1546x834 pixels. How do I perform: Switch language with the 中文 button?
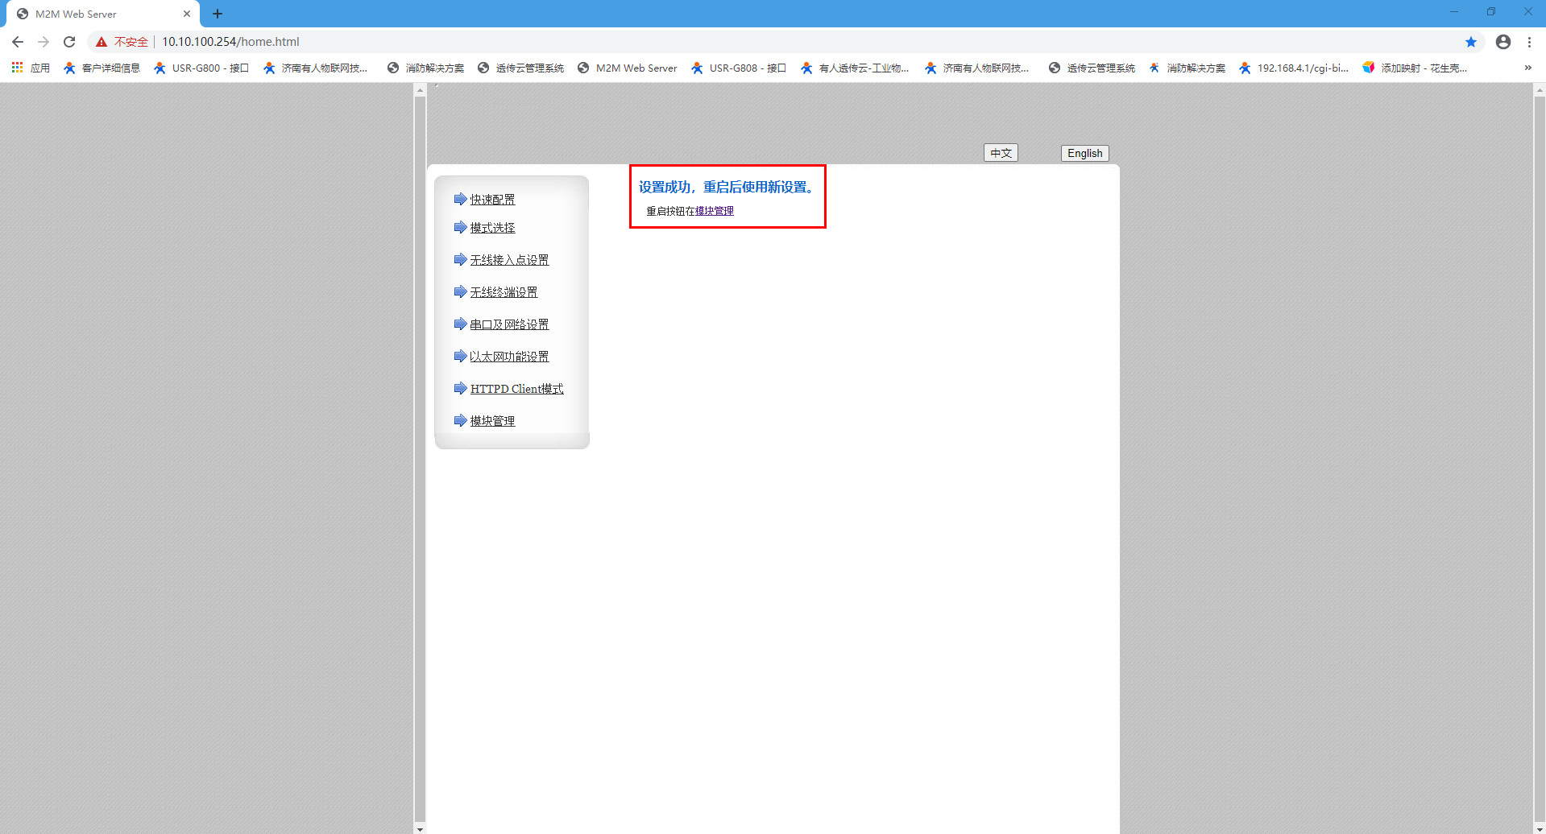tap(1001, 153)
